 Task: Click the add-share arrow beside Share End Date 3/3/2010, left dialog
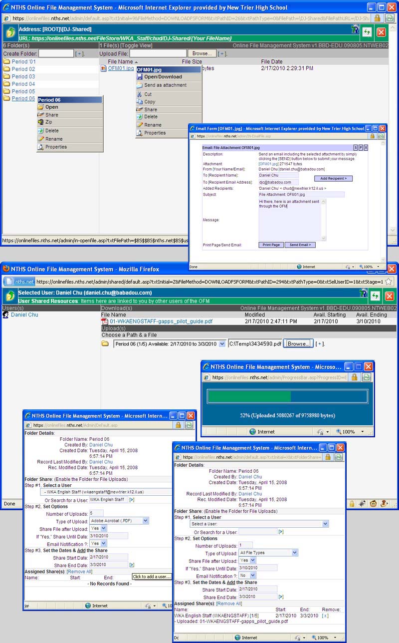pos(132,565)
